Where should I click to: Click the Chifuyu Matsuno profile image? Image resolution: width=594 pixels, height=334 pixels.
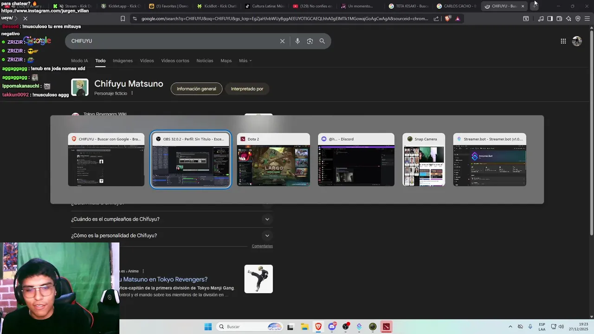click(80, 88)
